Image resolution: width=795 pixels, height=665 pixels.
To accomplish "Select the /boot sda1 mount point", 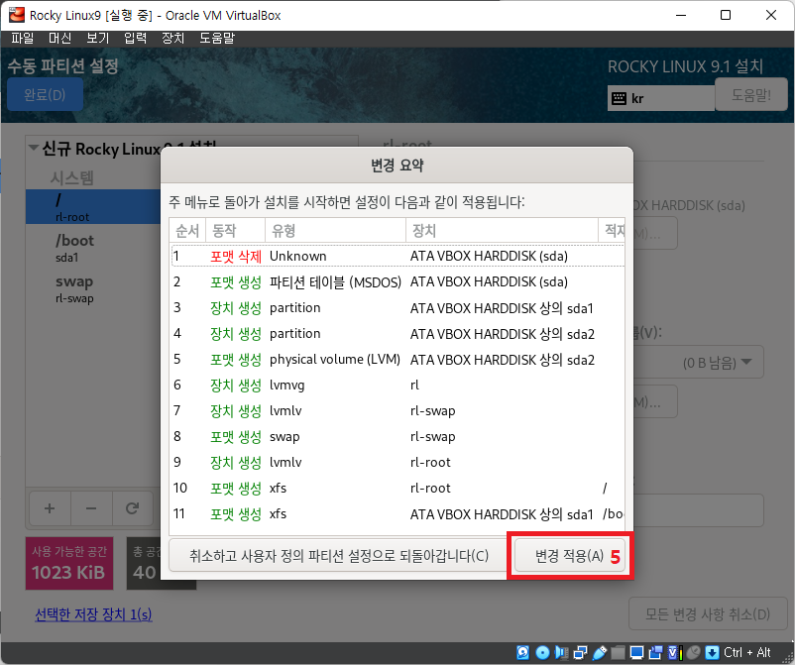I will [x=93, y=248].
